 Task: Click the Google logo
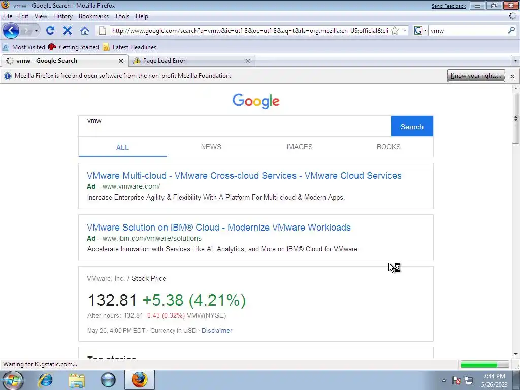(256, 101)
